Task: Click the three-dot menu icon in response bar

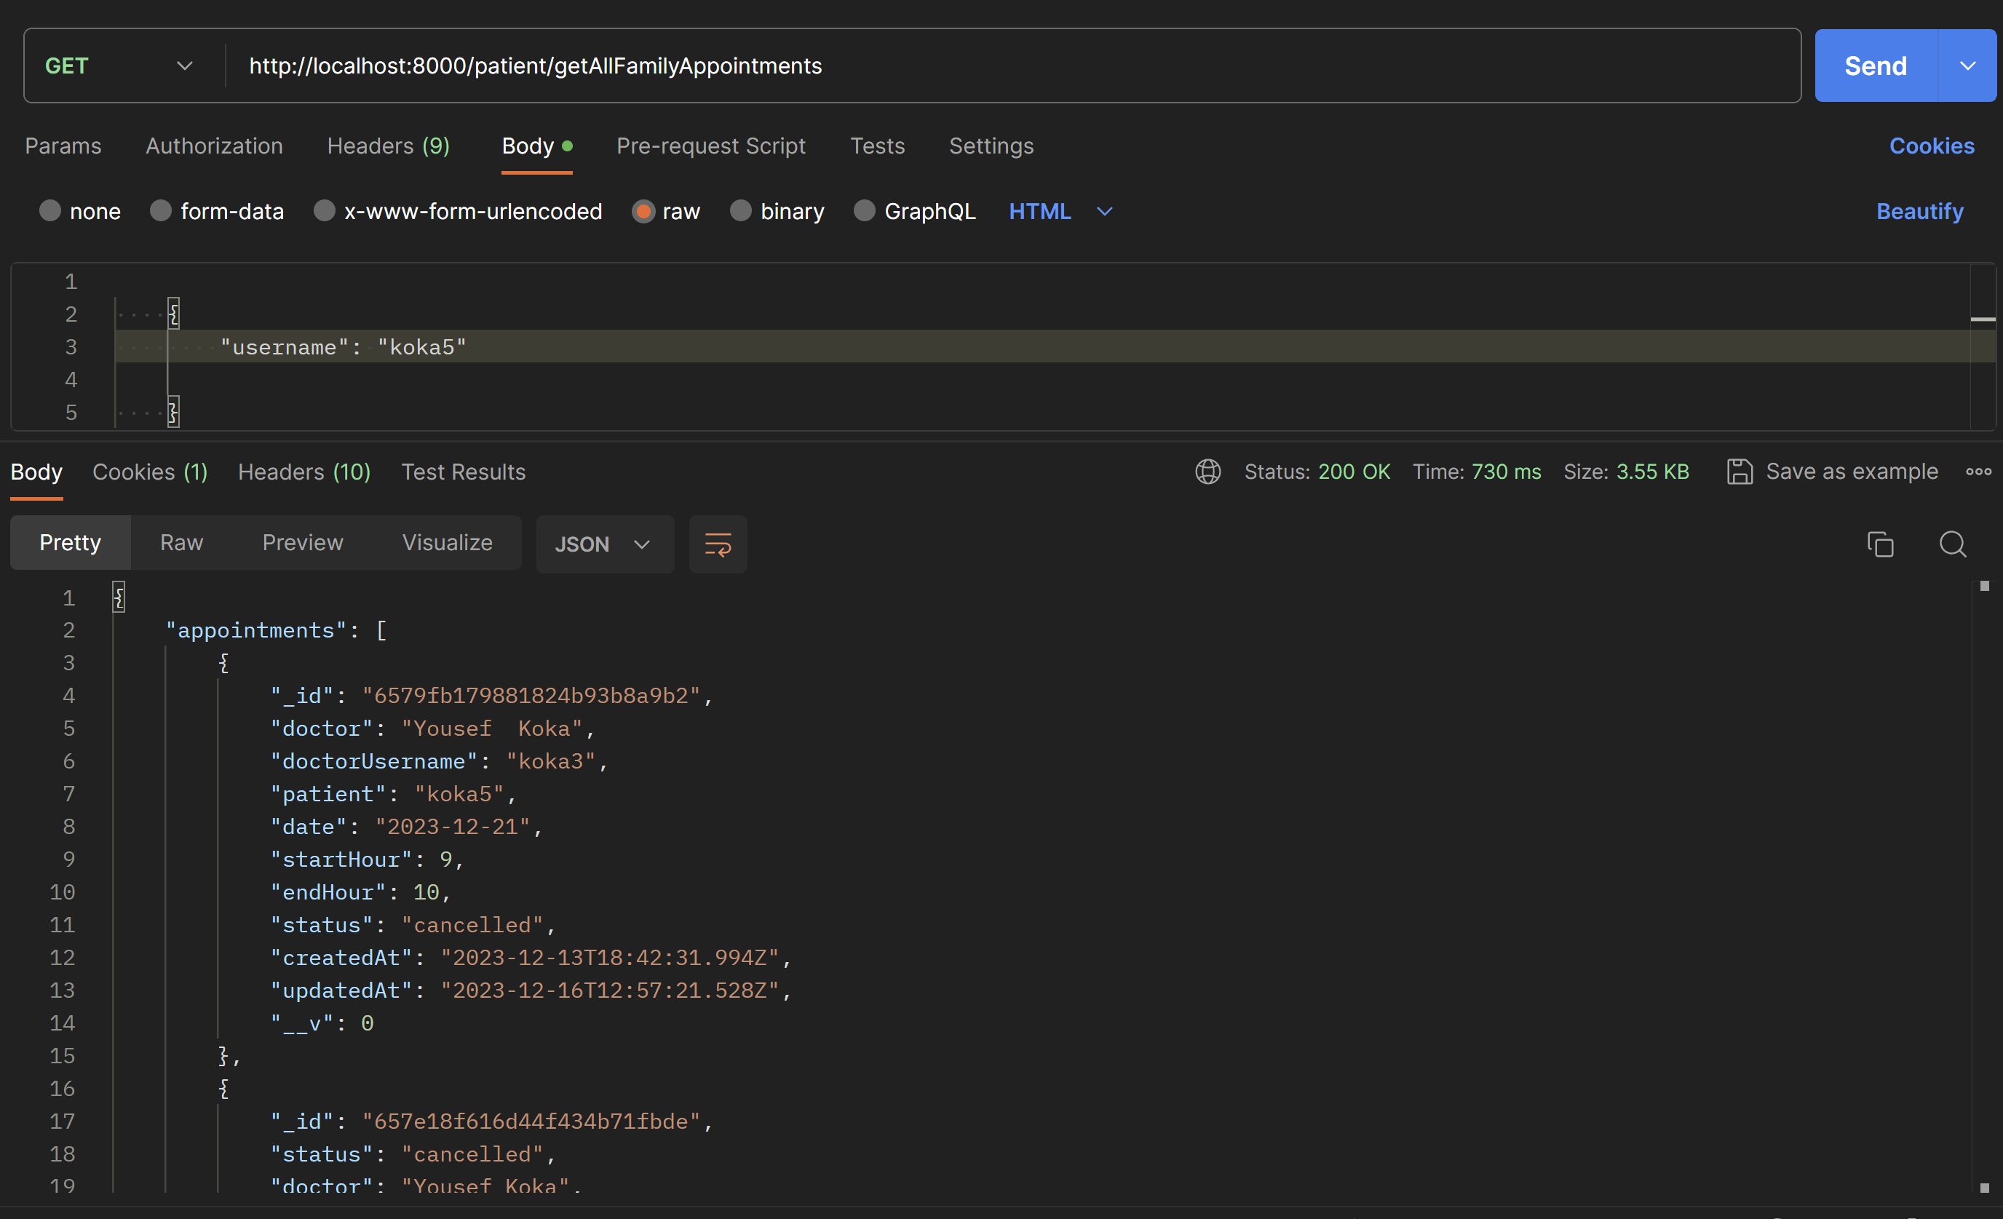Action: [x=1979, y=472]
